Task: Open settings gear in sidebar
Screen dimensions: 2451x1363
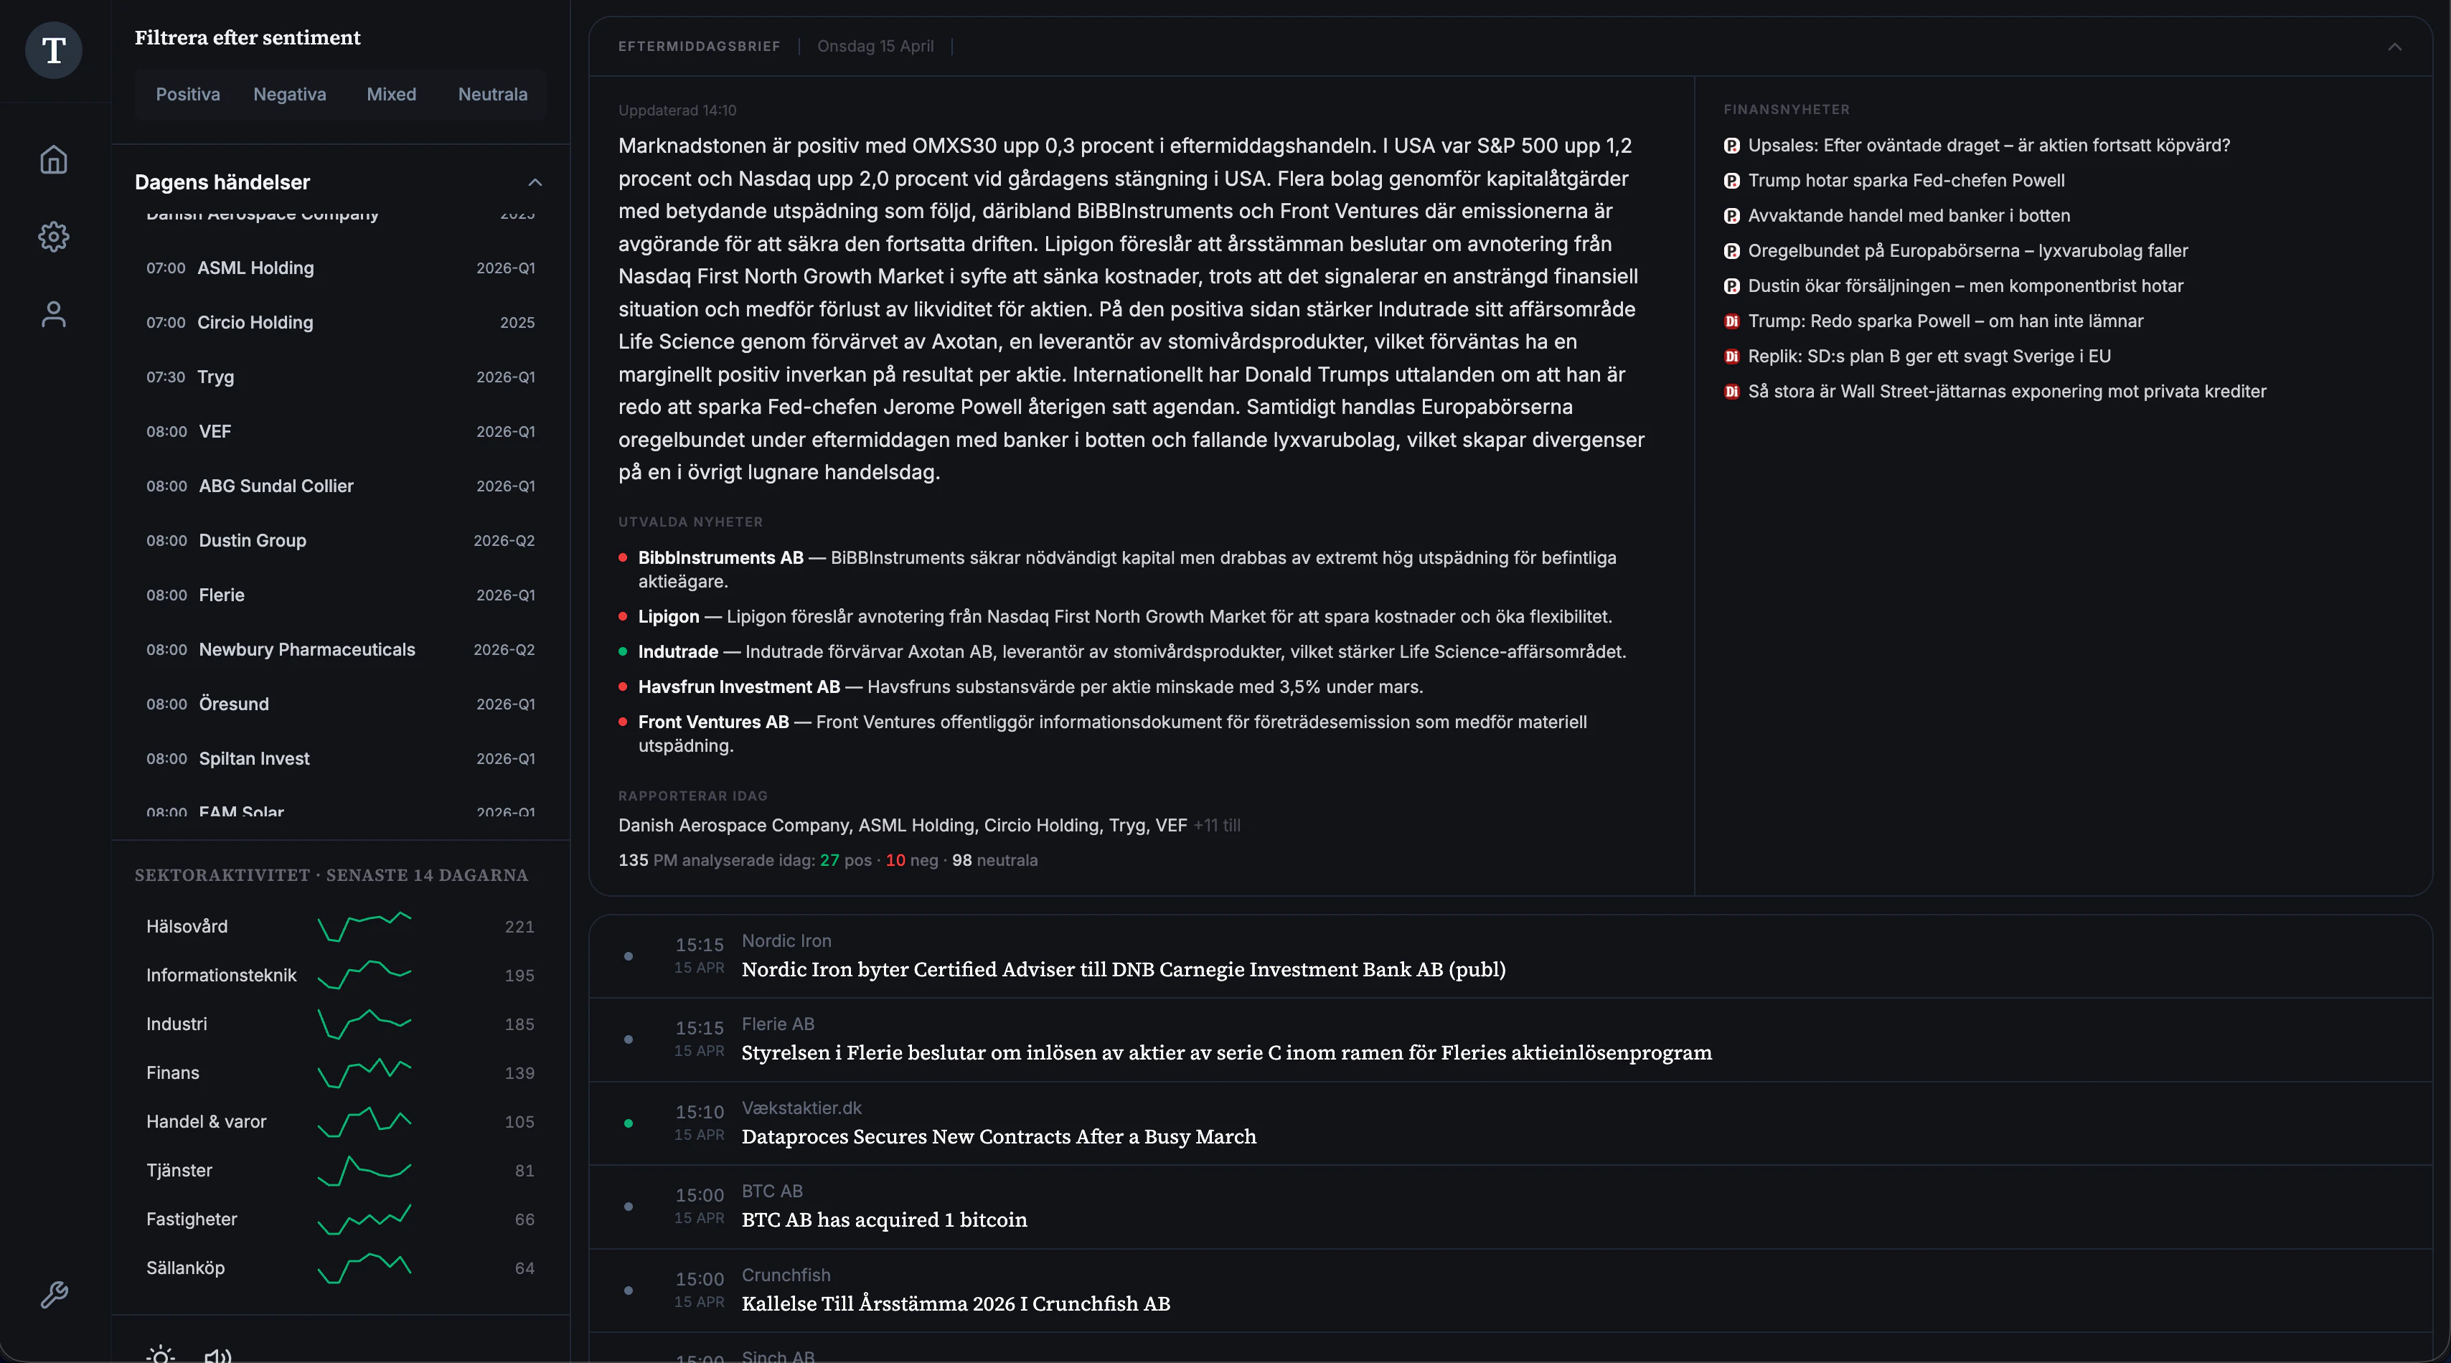Action: click(53, 237)
